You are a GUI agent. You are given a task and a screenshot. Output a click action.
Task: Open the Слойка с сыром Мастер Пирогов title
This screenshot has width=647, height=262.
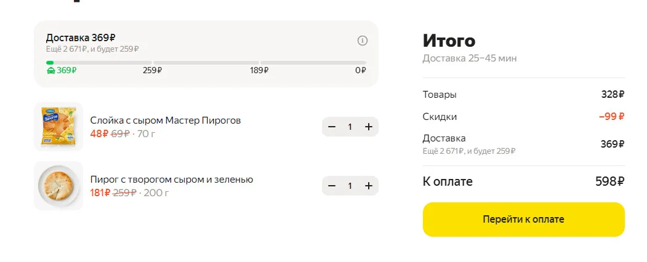tap(166, 121)
